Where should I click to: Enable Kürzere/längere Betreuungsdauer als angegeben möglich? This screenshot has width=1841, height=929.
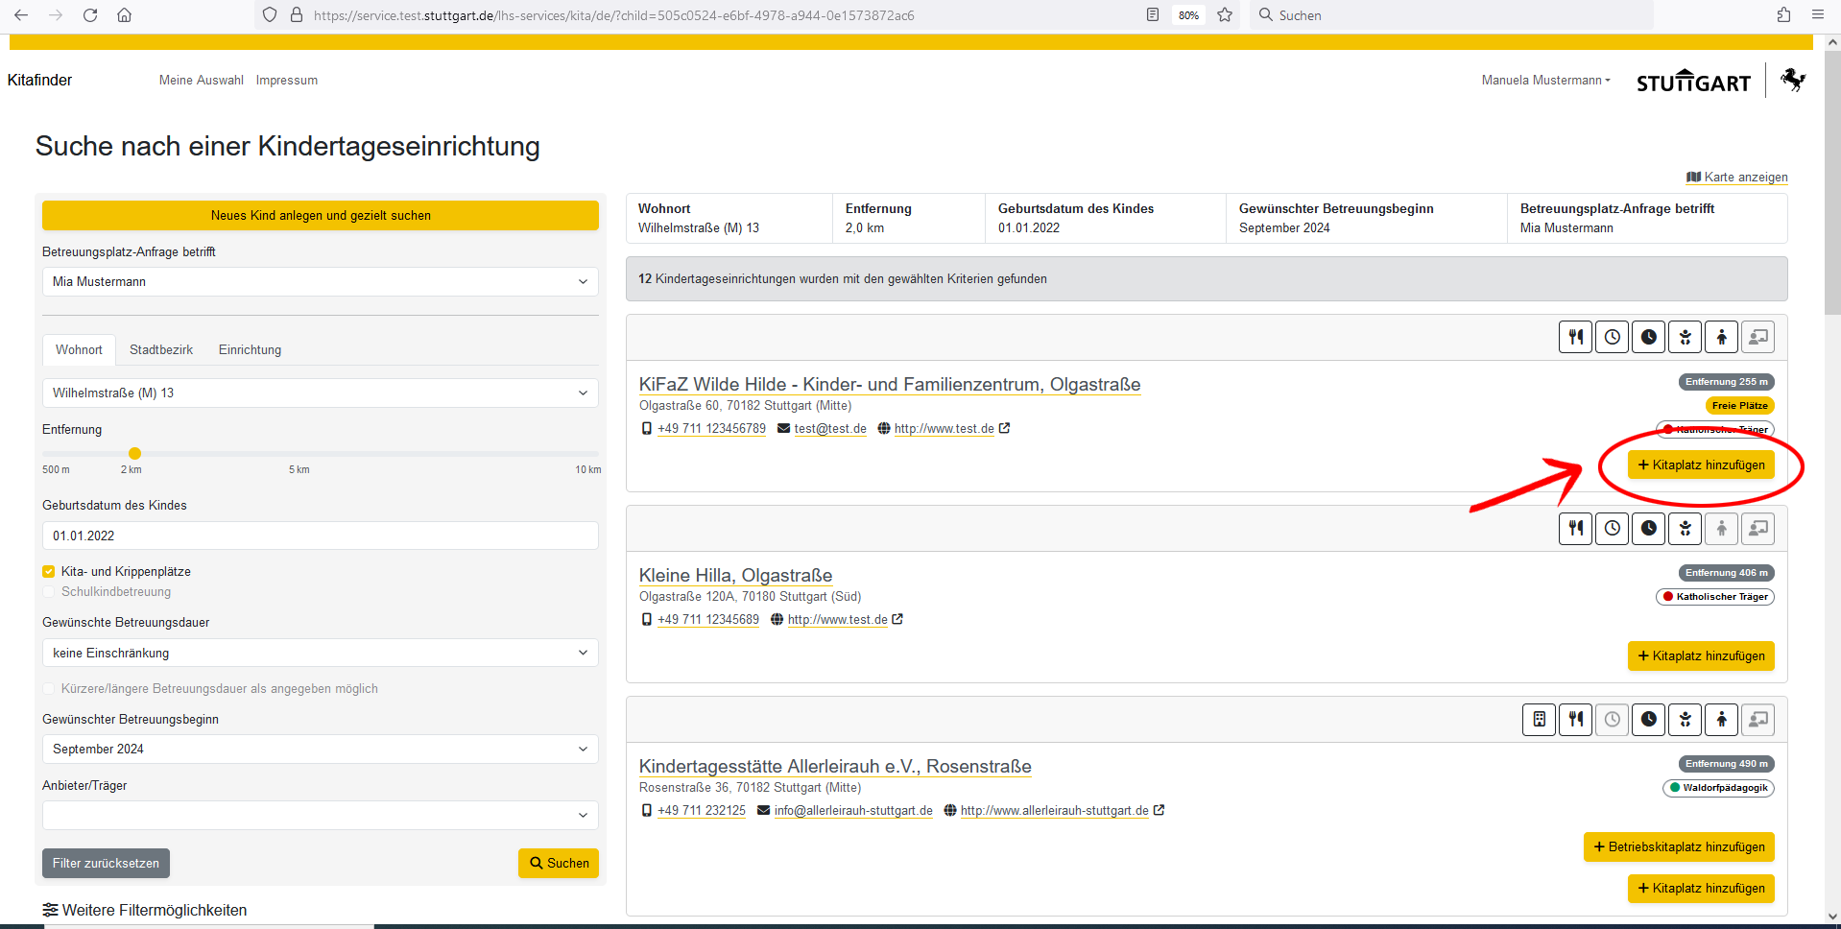click(x=49, y=689)
